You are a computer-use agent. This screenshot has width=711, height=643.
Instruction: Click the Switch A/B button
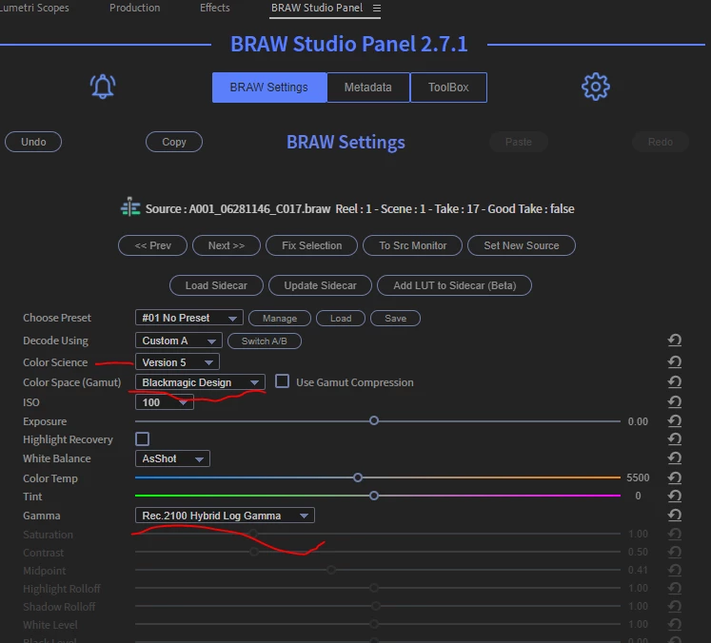tap(265, 341)
